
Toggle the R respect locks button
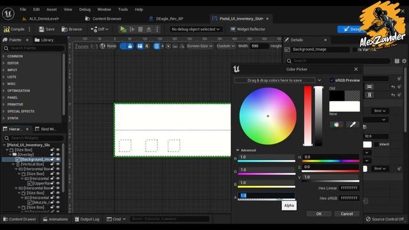(147, 46)
